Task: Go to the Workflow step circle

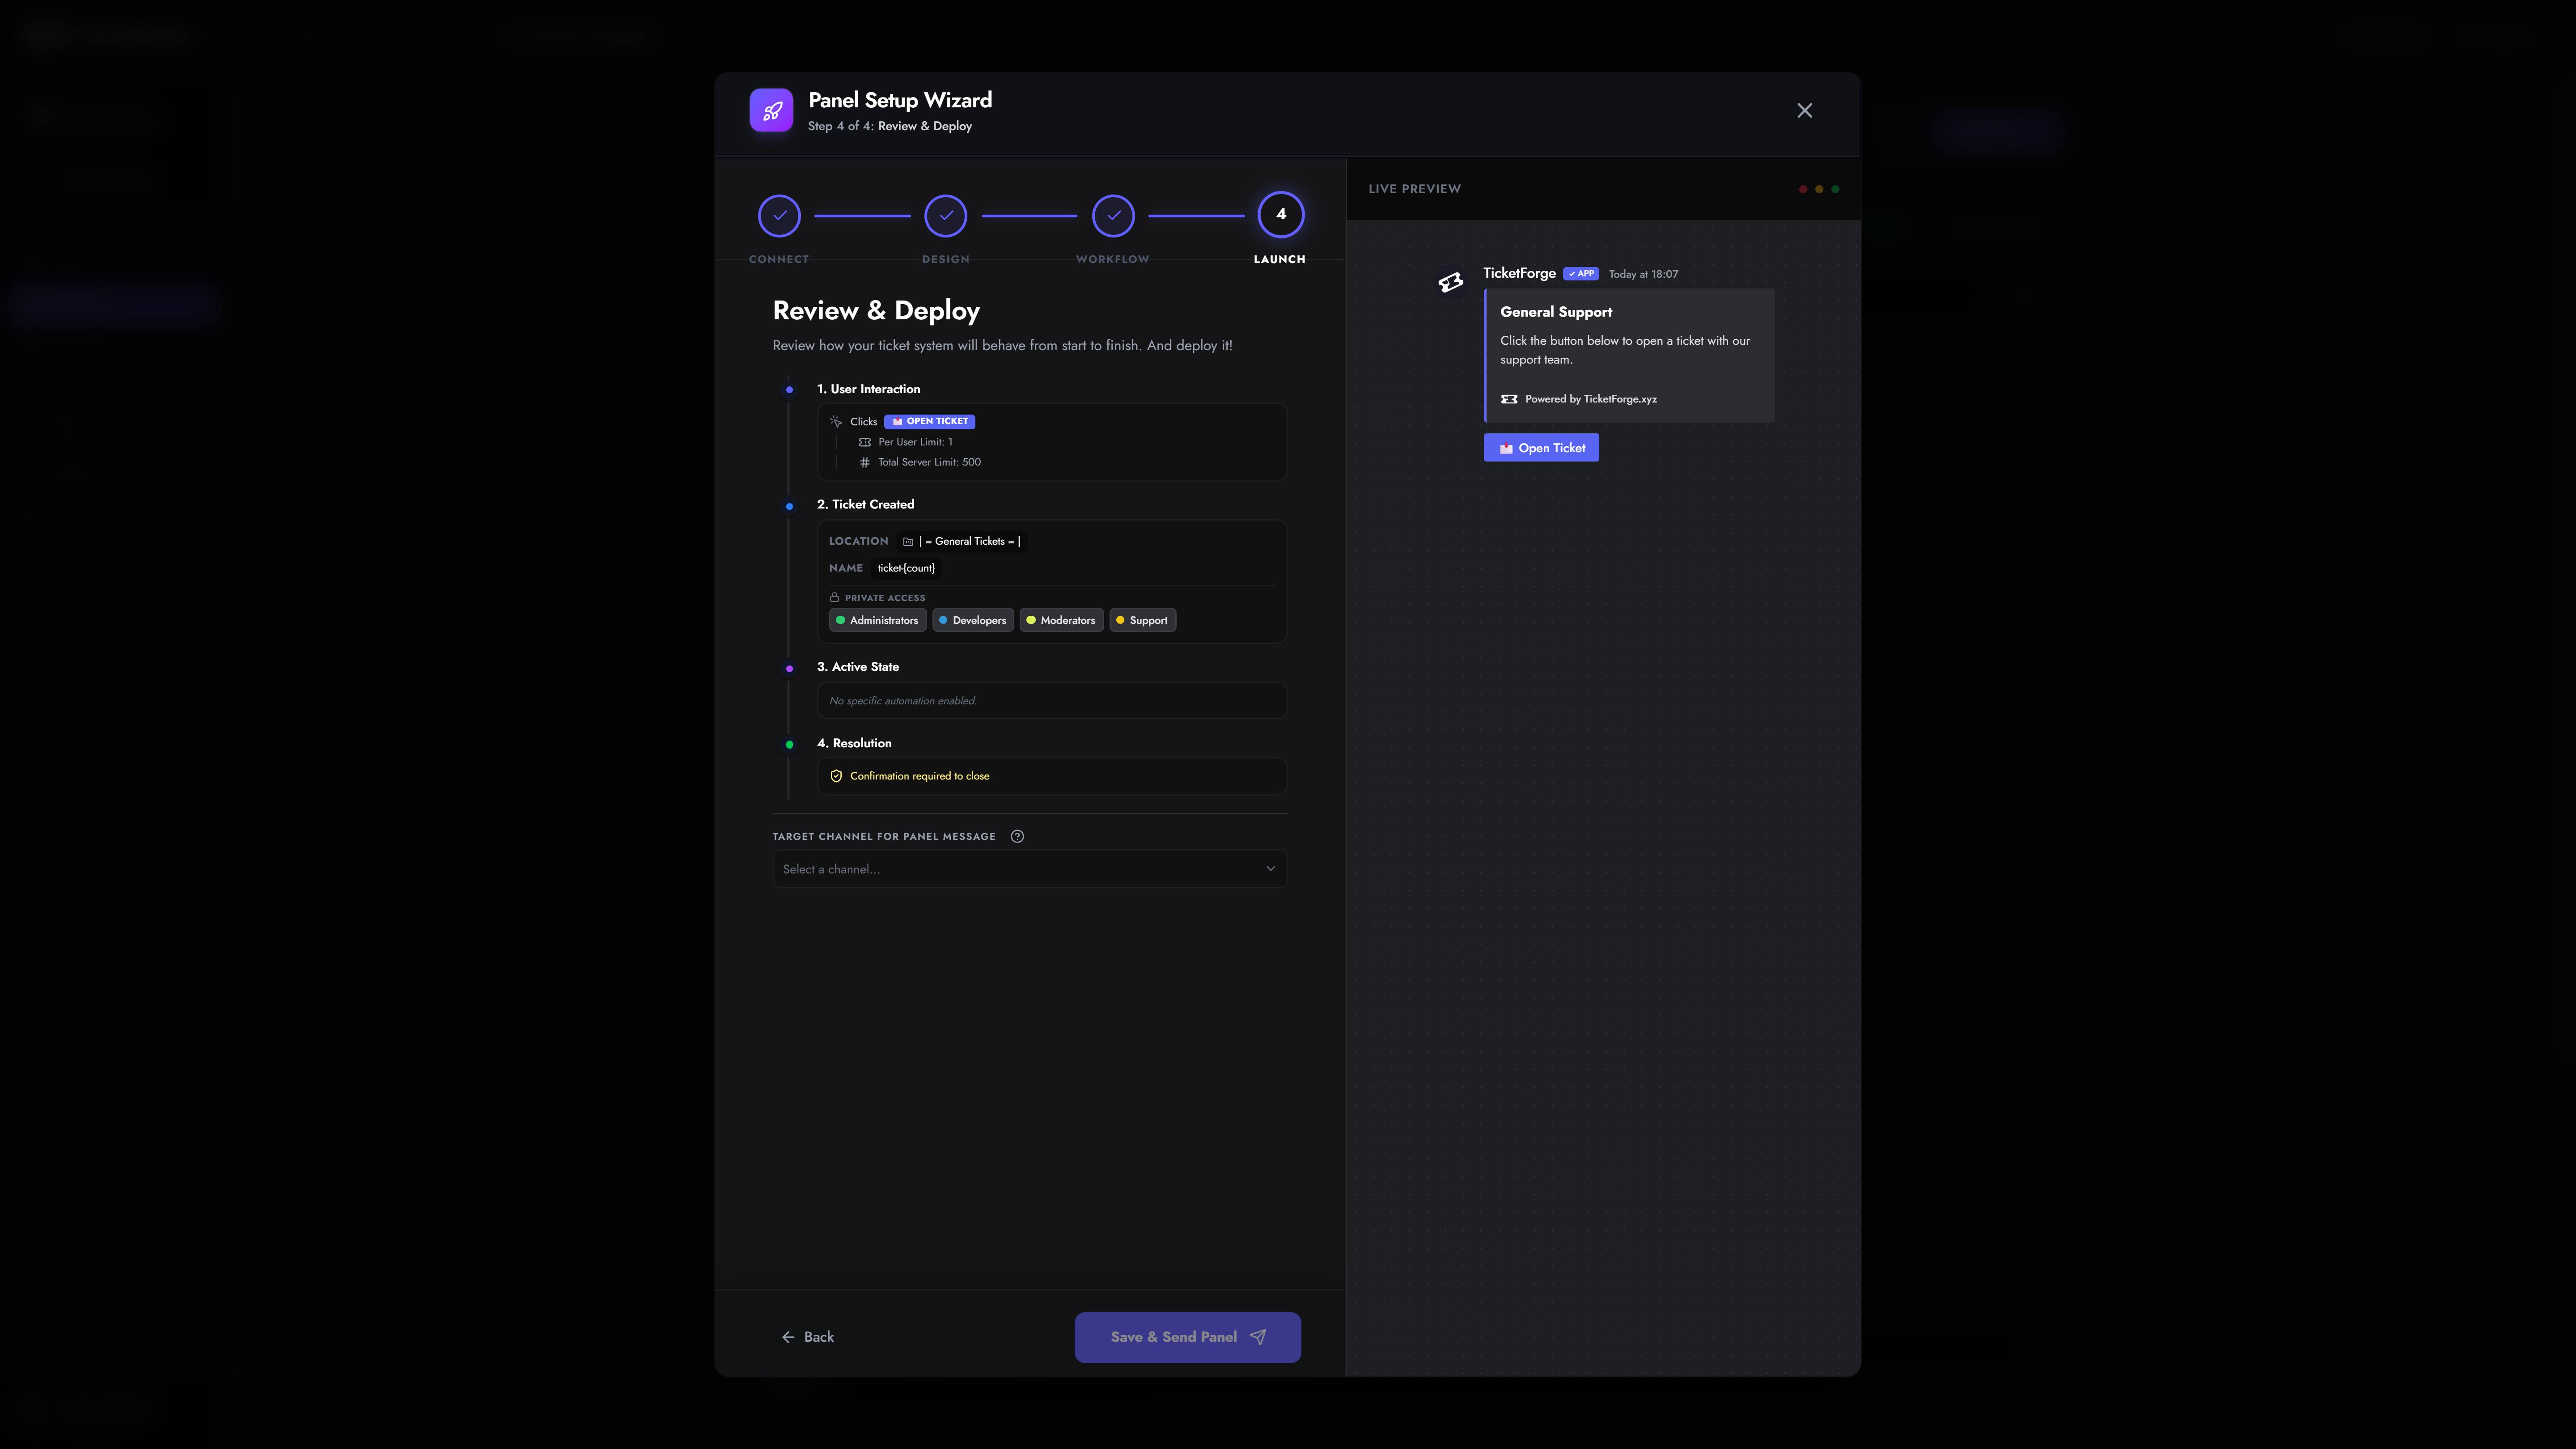Action: [x=1113, y=215]
